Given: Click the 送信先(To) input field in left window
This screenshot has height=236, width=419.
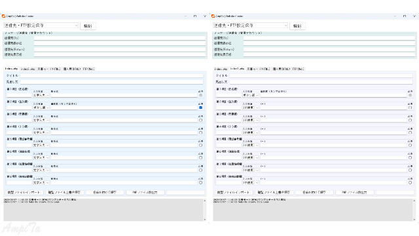Looking at the screenshot, I should coord(120,38).
